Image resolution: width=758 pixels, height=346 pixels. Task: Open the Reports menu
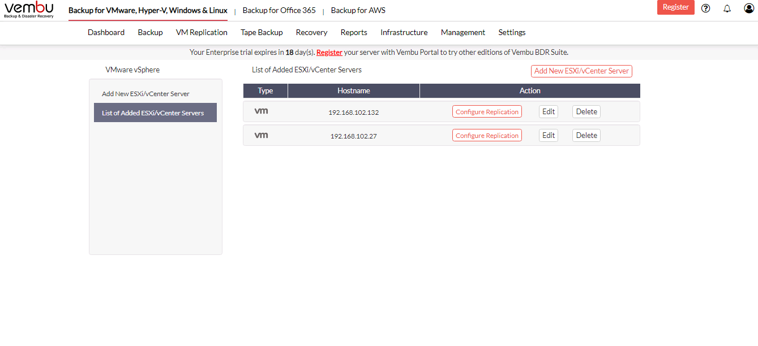(354, 32)
